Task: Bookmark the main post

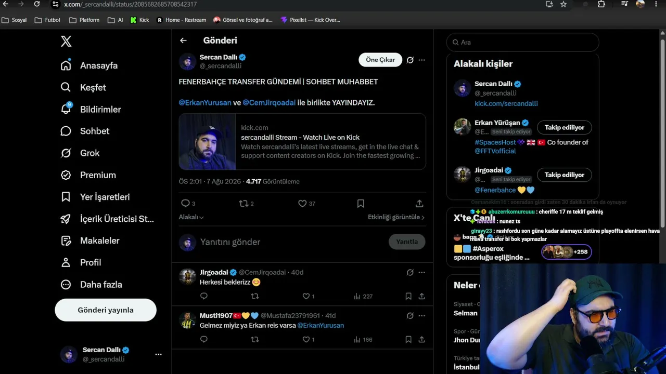Action: (361, 204)
